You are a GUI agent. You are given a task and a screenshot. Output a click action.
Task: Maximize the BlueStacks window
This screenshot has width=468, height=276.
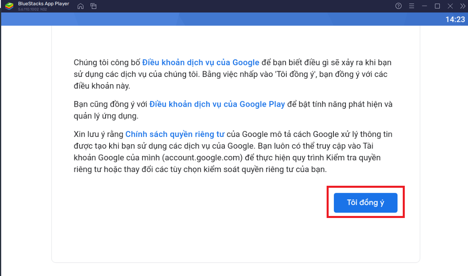pyautogui.click(x=437, y=6)
